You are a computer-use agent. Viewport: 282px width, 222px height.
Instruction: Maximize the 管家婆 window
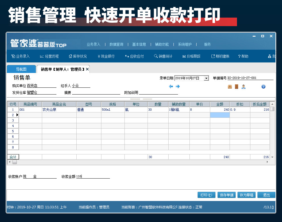[263, 36]
